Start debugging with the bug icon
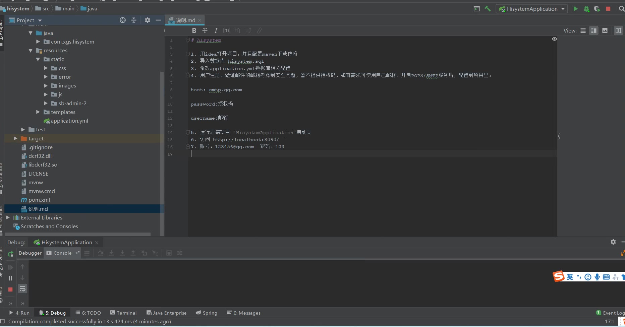Screen dimensions: 625x327 pyautogui.click(x=586, y=9)
